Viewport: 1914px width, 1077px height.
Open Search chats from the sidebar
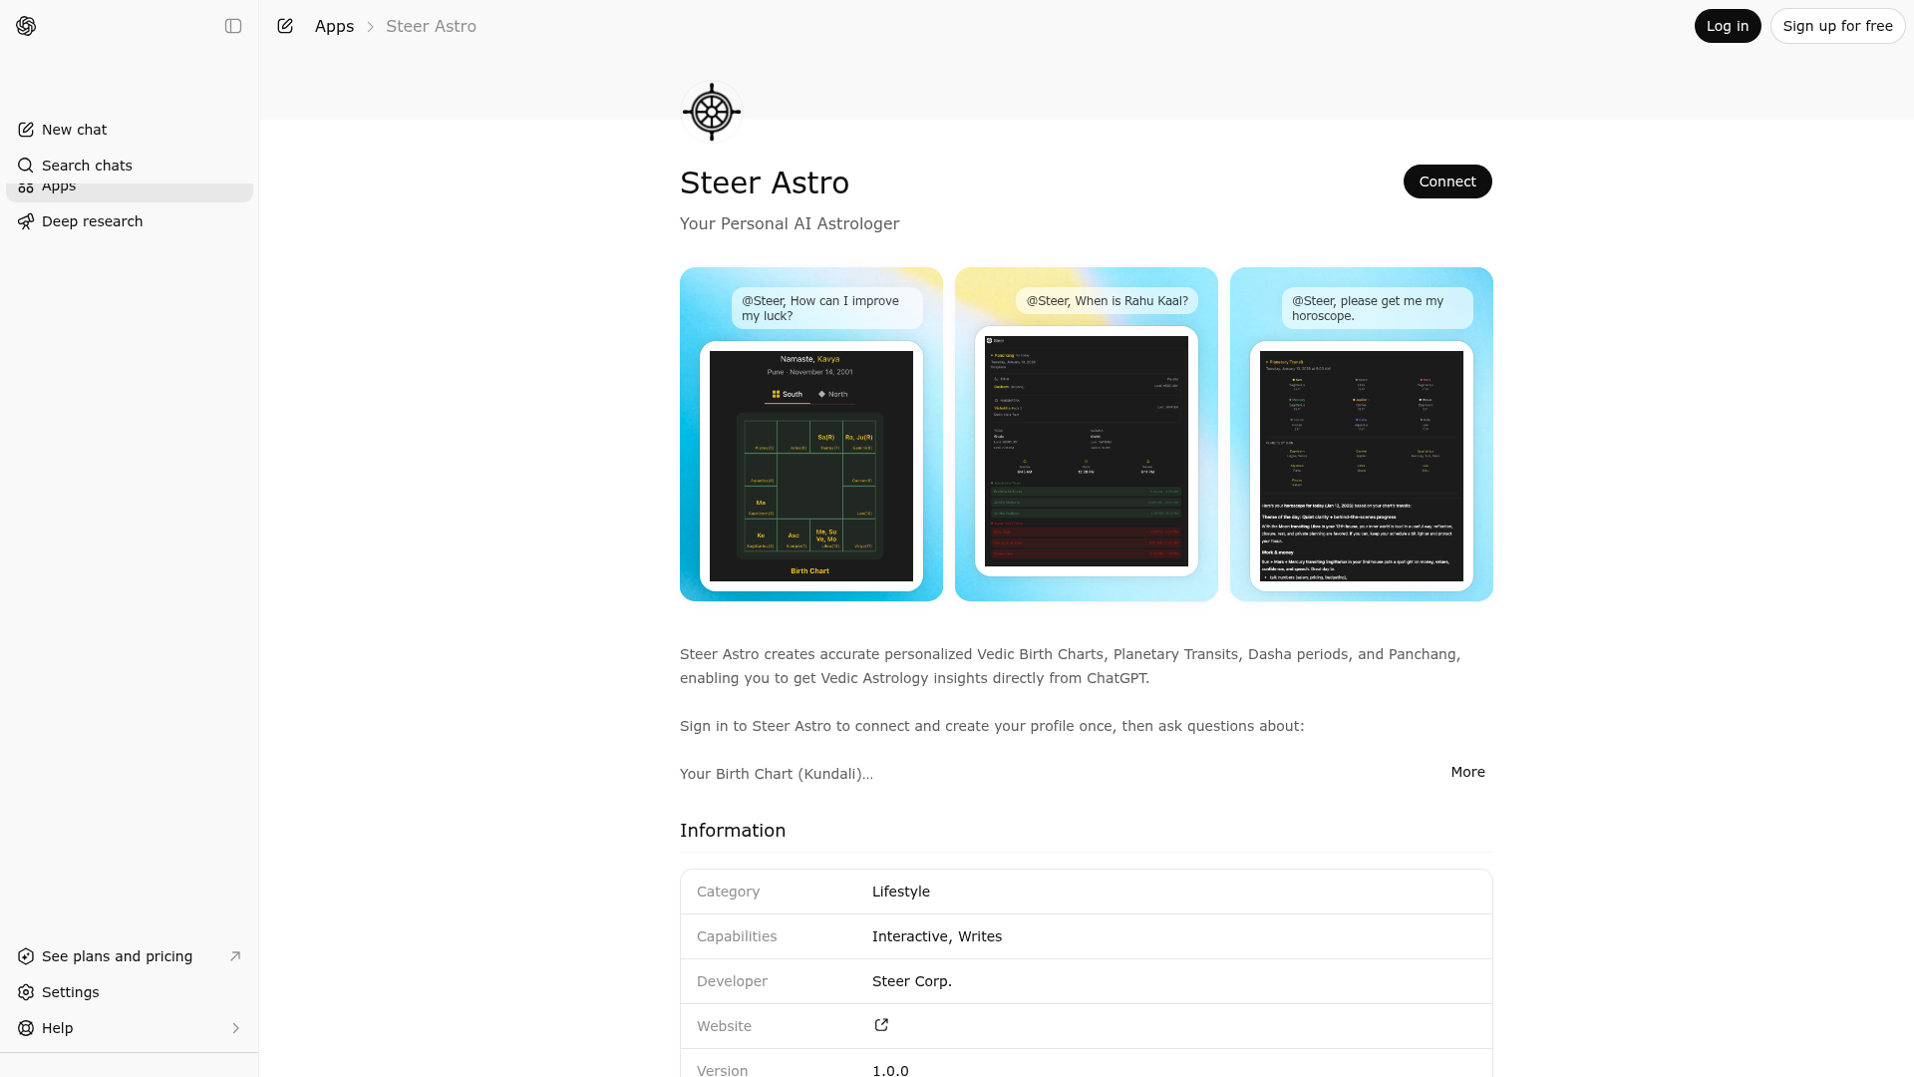pos(86,165)
